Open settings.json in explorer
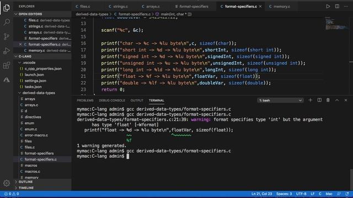The width and height of the screenshot is (353, 198). pyautogui.click(x=35, y=81)
